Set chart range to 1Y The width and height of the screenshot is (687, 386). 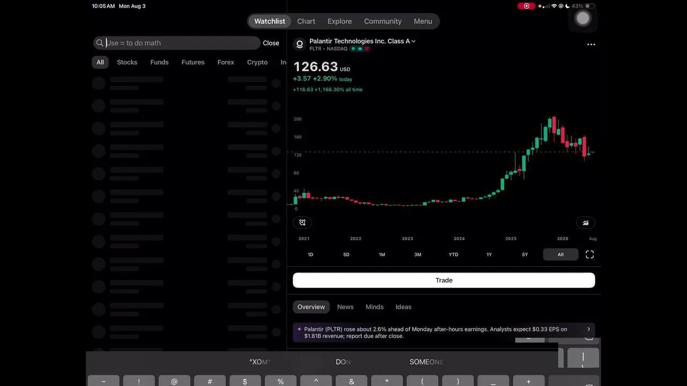489,255
